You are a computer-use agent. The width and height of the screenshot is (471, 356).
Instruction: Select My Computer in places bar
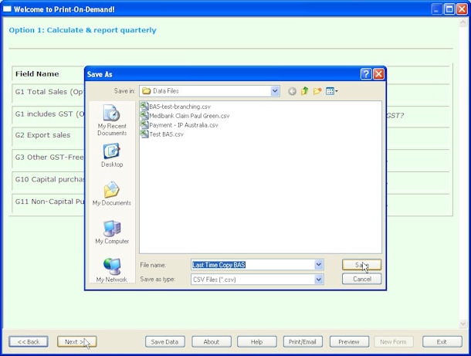point(111,231)
